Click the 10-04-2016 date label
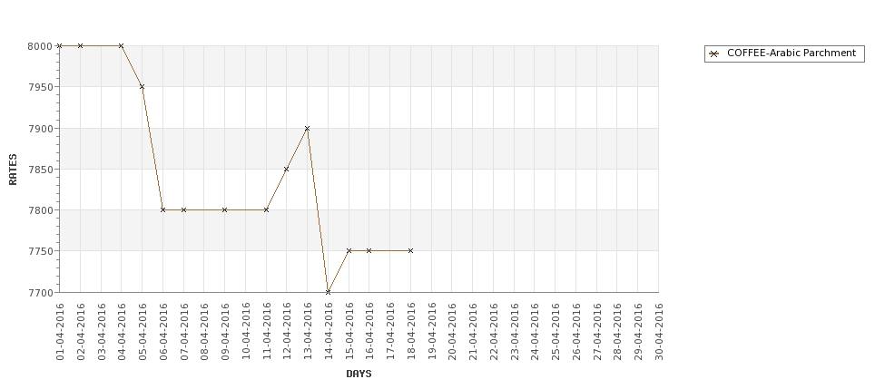885x389 pixels. (x=246, y=332)
